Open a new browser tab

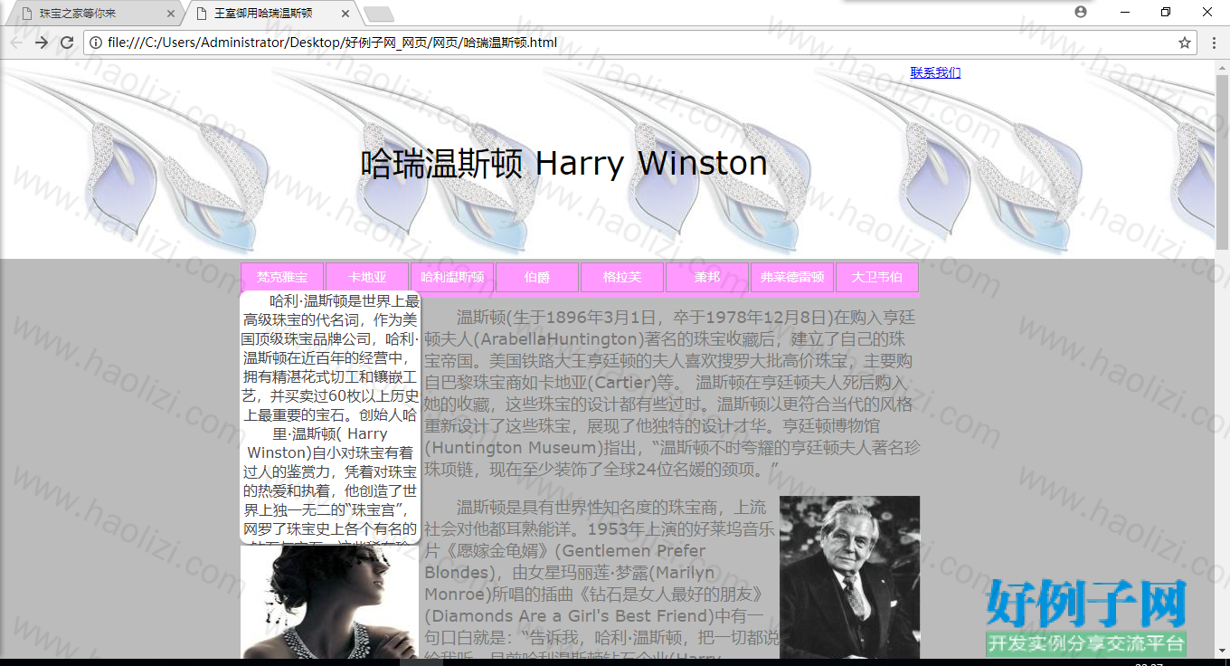click(378, 14)
